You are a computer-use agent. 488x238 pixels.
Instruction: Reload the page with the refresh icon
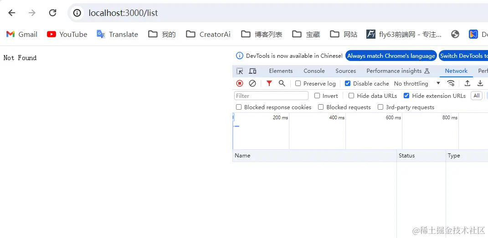52,13
